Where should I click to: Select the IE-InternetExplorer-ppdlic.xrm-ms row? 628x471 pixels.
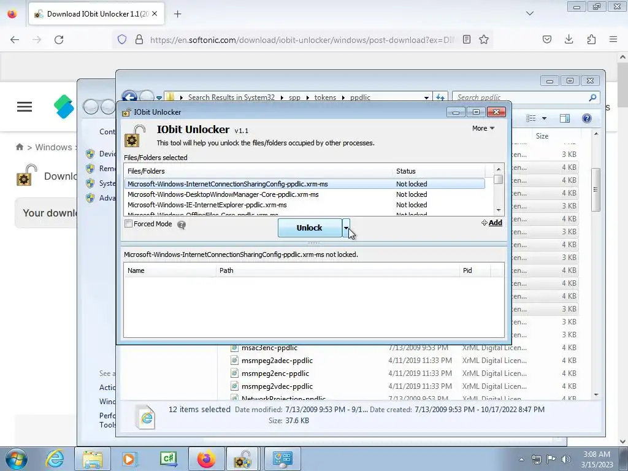click(x=304, y=205)
